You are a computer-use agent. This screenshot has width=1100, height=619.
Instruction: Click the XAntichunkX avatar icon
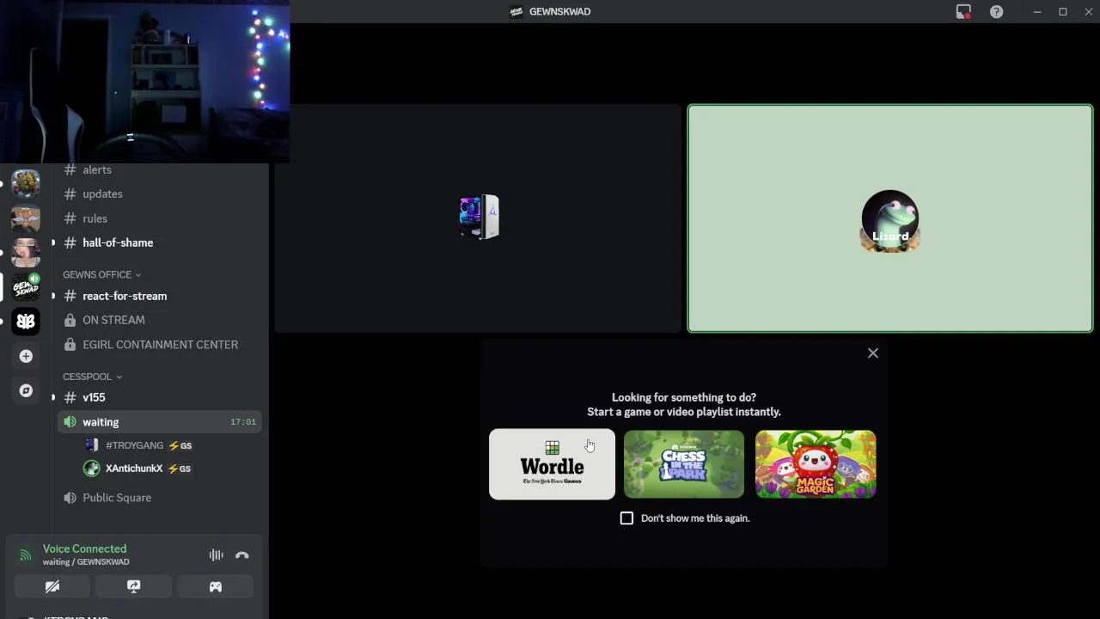91,469
